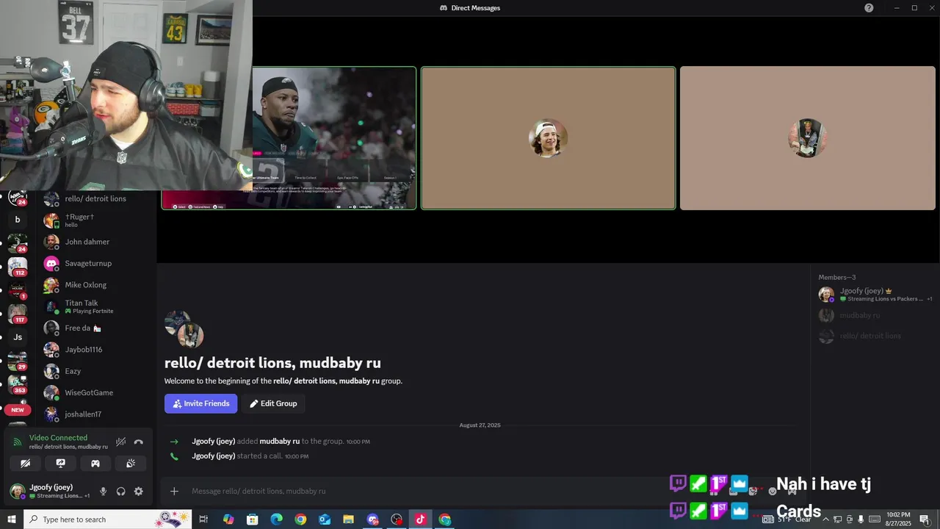Viewport: 940px width, 529px height.
Task: Open DM with joshallen17
Action: pos(97,414)
